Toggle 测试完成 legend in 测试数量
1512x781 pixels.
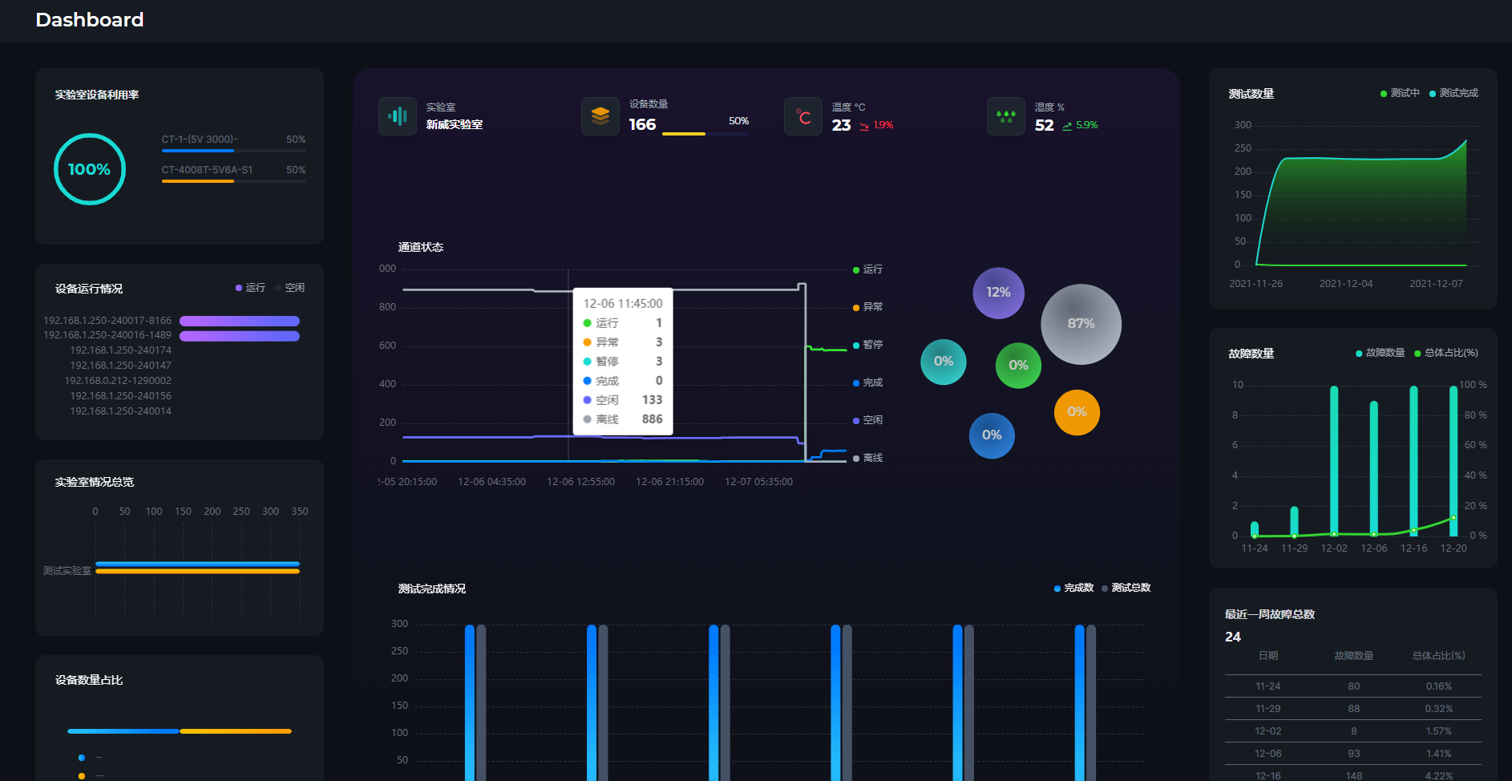click(x=1453, y=93)
